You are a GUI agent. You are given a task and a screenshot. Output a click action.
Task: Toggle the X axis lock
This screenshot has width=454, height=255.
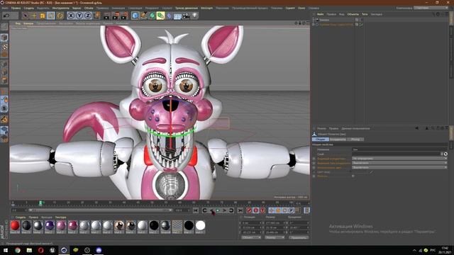coord(71,16)
